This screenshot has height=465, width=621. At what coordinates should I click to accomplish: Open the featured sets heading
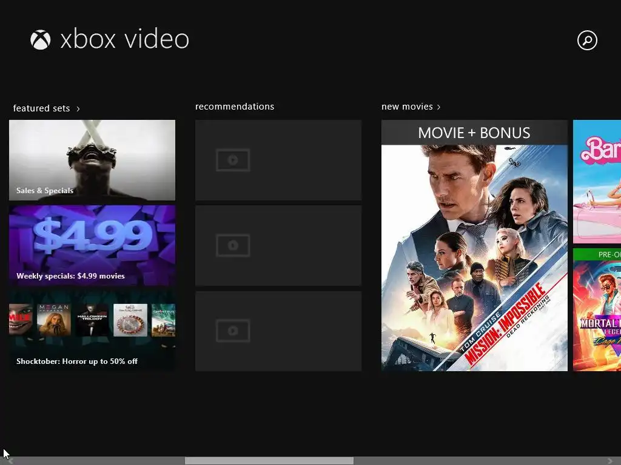click(41, 108)
